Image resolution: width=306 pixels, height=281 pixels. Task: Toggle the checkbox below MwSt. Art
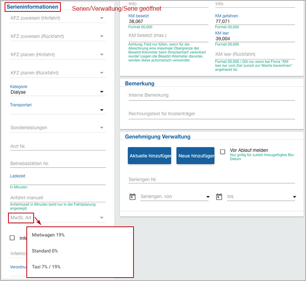tap(12, 238)
